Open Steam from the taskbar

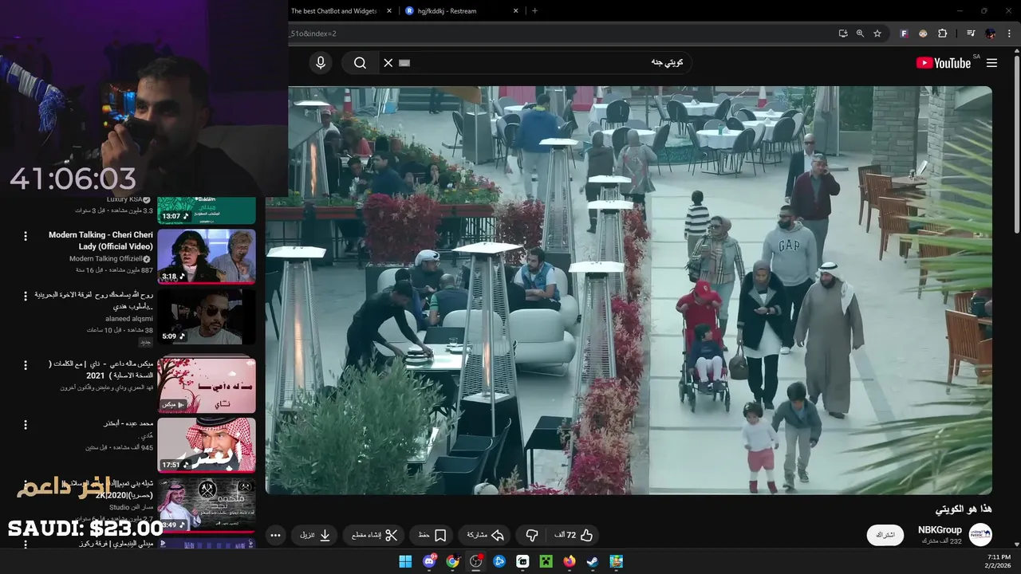coord(593,561)
